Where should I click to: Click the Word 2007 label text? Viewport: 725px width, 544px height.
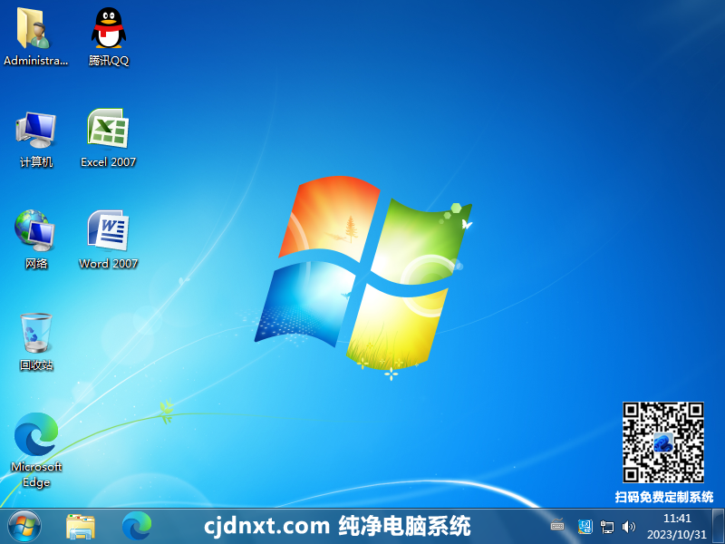pyautogui.click(x=108, y=264)
